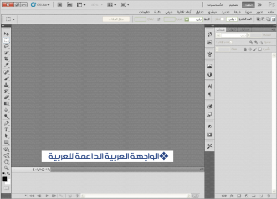Swap foreground and background colors
This screenshot has width=277, height=199.
point(8,174)
